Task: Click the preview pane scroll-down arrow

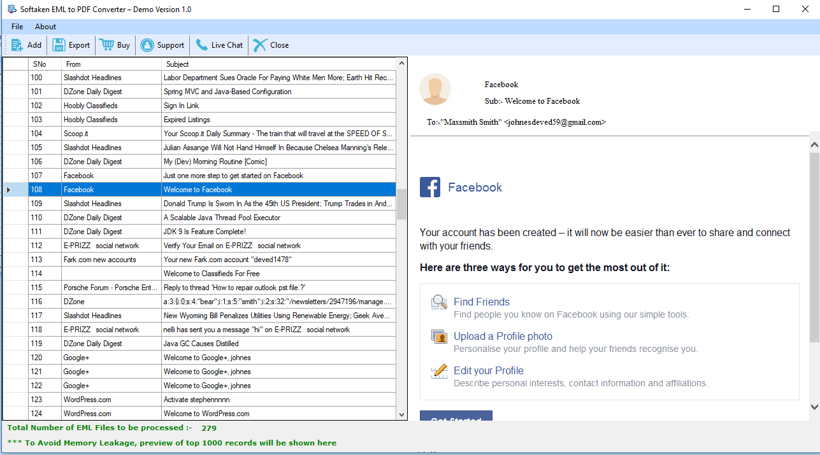Action: click(x=815, y=406)
